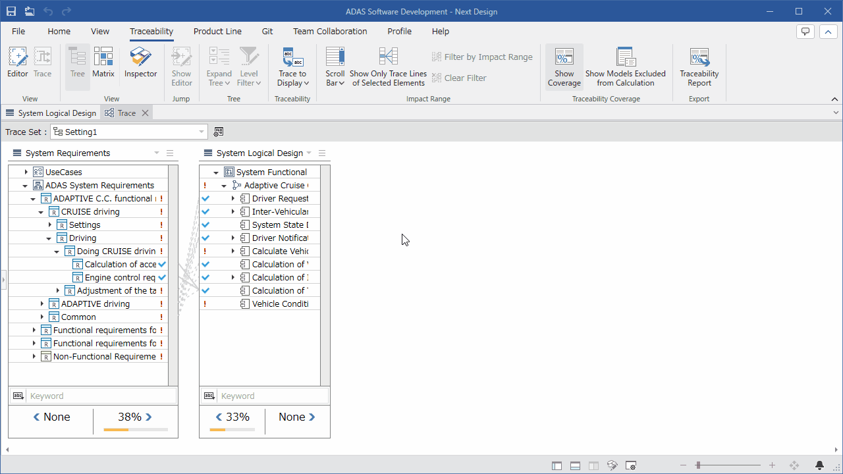Click previous arrow beside None in requirements panel

pyautogui.click(x=38, y=417)
